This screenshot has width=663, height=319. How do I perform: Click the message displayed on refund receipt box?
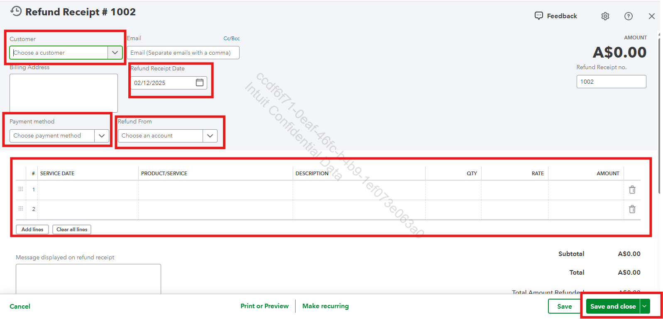pyautogui.click(x=88, y=279)
